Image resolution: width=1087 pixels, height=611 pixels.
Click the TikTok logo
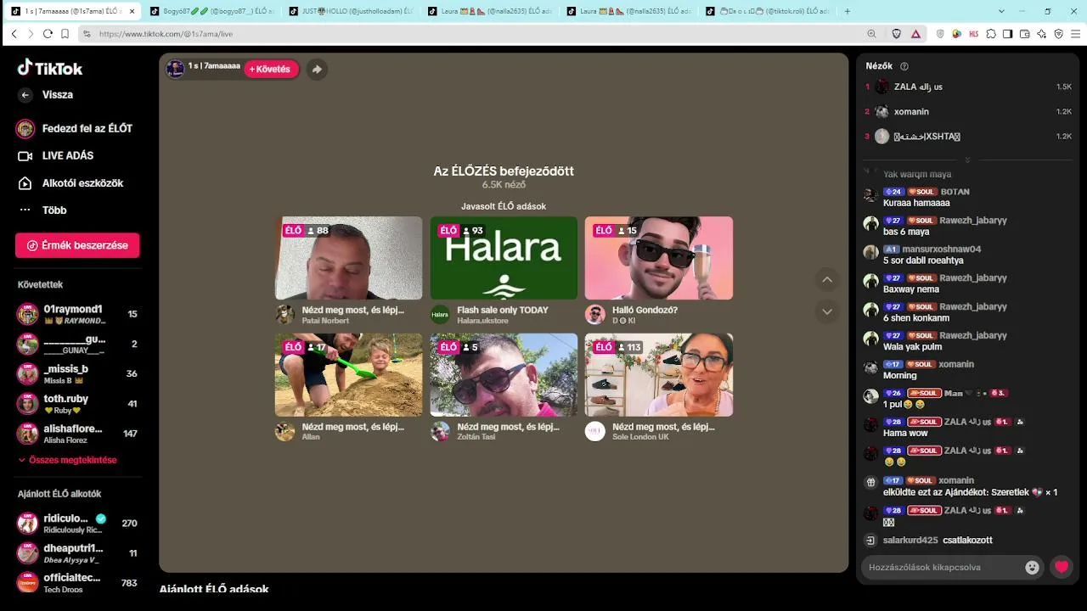coord(50,68)
